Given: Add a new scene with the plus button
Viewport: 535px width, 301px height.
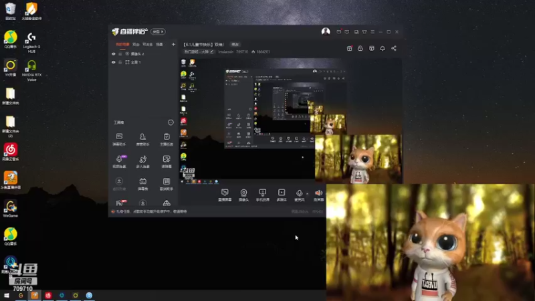Looking at the screenshot, I should point(173,44).
